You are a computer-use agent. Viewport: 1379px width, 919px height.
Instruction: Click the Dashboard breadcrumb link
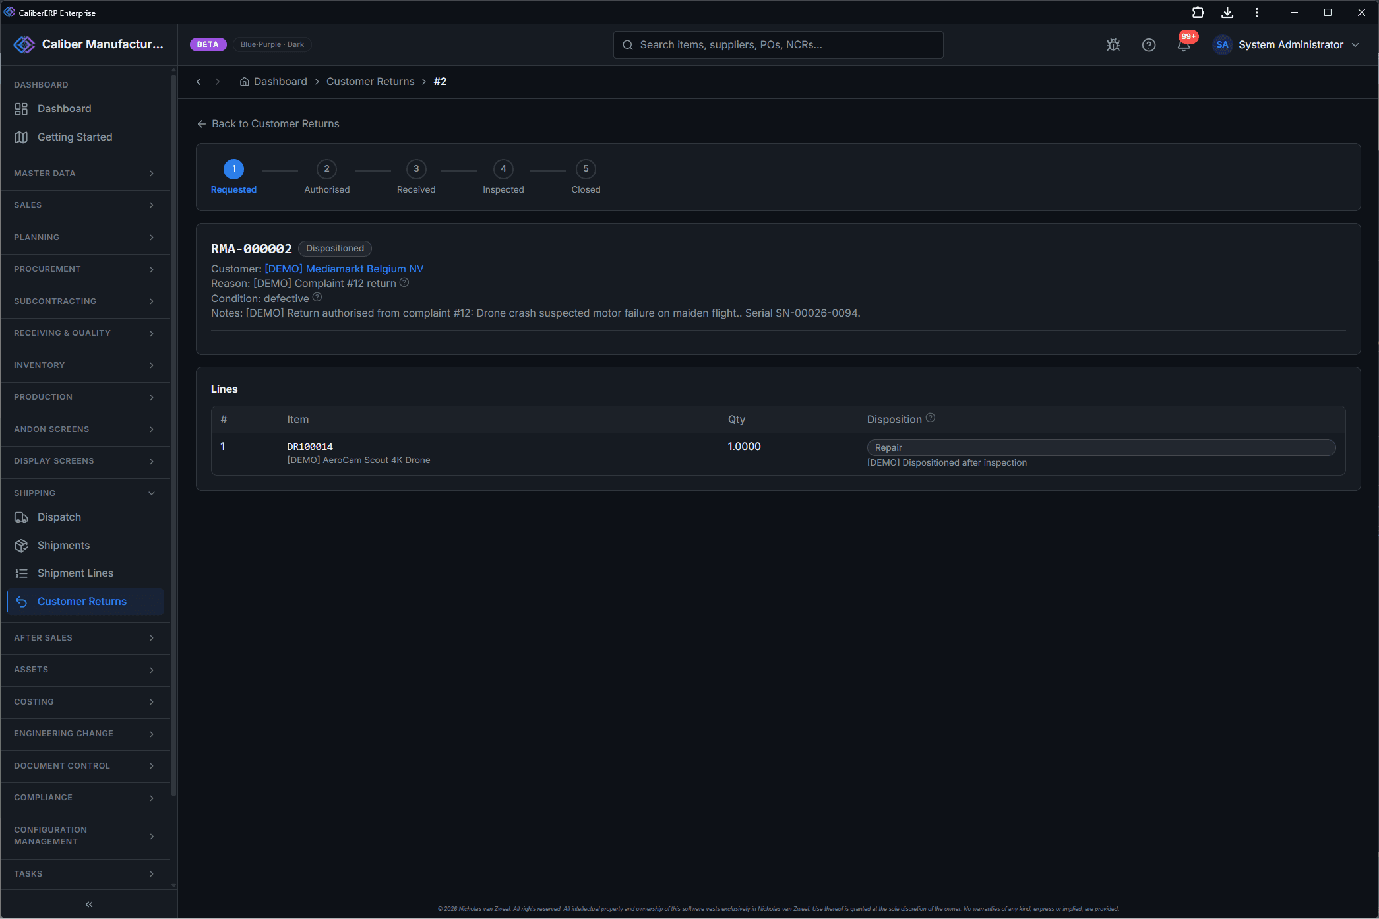coord(280,82)
